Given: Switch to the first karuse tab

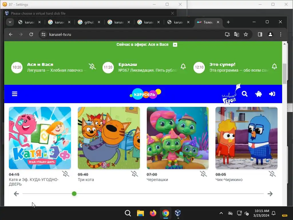Looking at the screenshot, I should point(29,22).
